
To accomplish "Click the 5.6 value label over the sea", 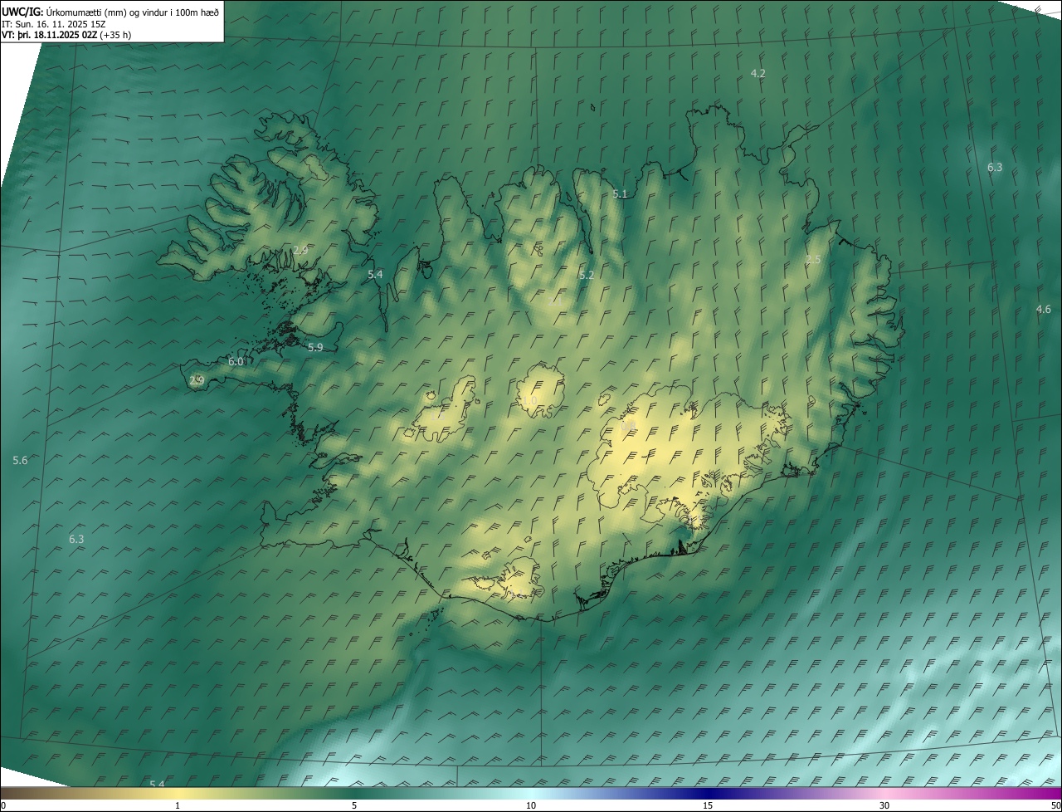I will pyautogui.click(x=20, y=460).
